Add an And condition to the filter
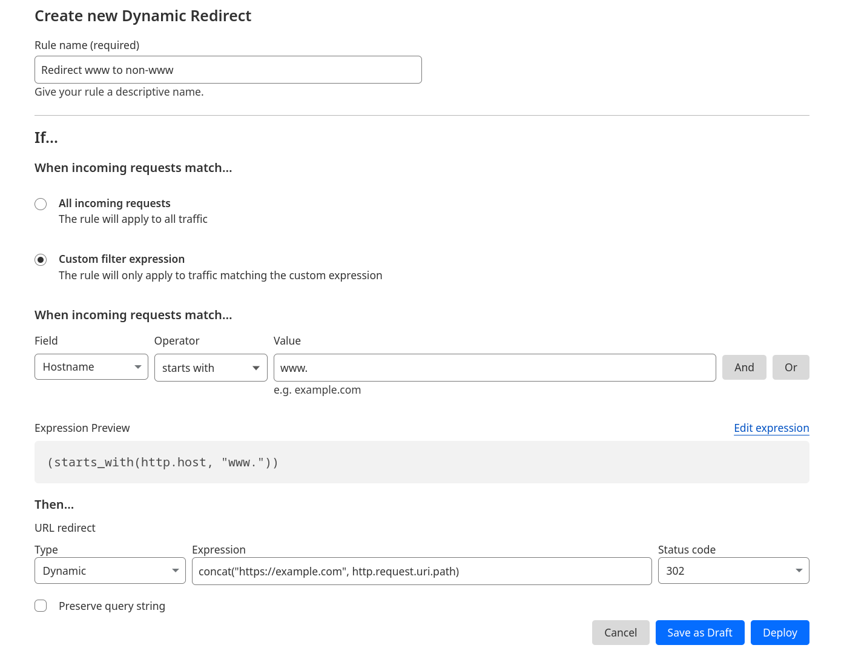867x665 pixels. click(744, 368)
